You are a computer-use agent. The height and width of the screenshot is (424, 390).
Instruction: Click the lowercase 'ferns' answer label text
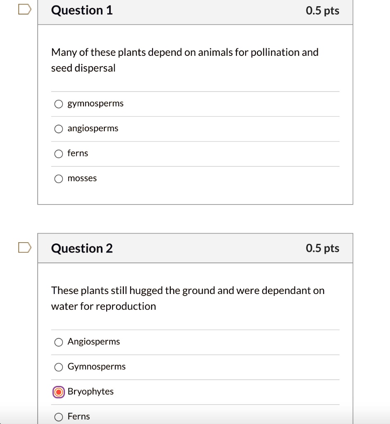click(x=78, y=153)
